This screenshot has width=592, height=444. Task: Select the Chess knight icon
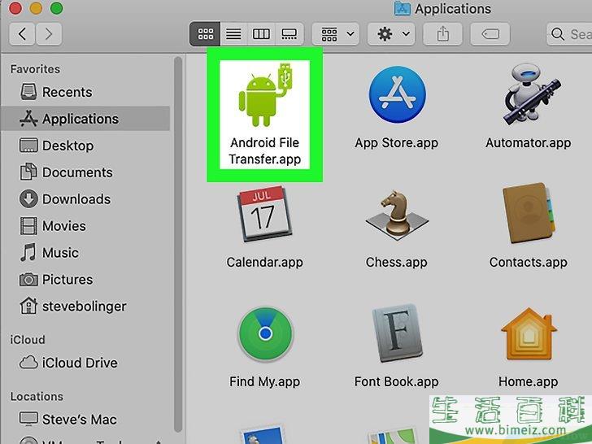pos(397,215)
